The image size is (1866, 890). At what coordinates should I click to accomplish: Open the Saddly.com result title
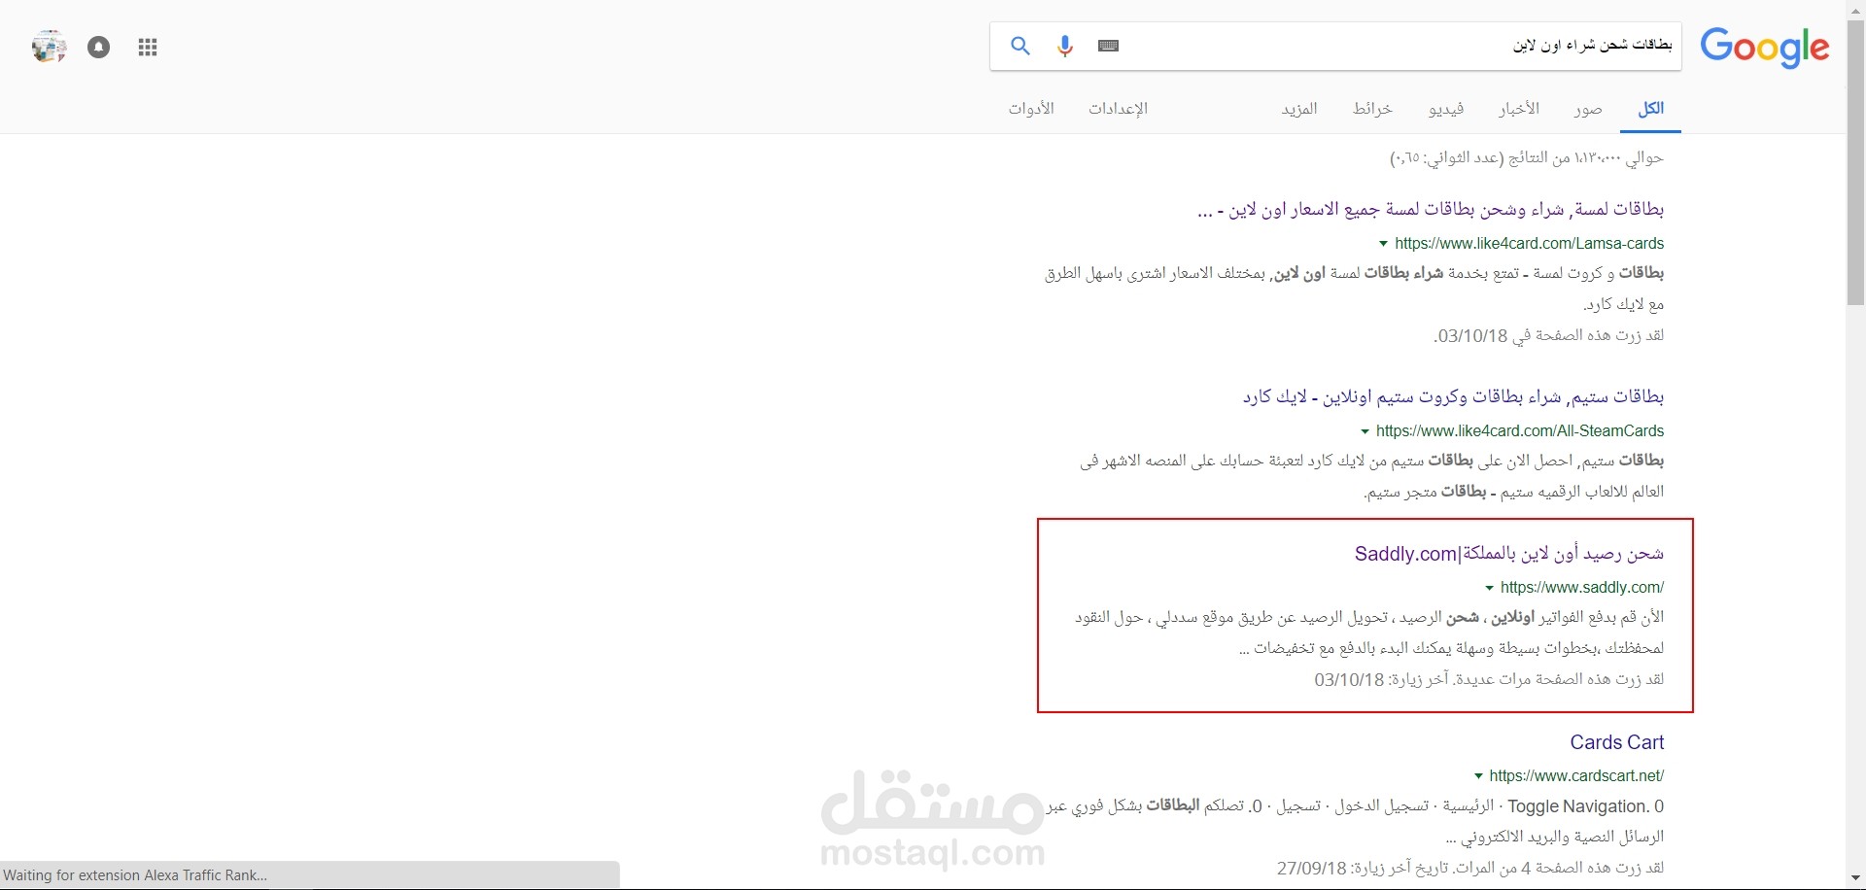pyautogui.click(x=1509, y=554)
